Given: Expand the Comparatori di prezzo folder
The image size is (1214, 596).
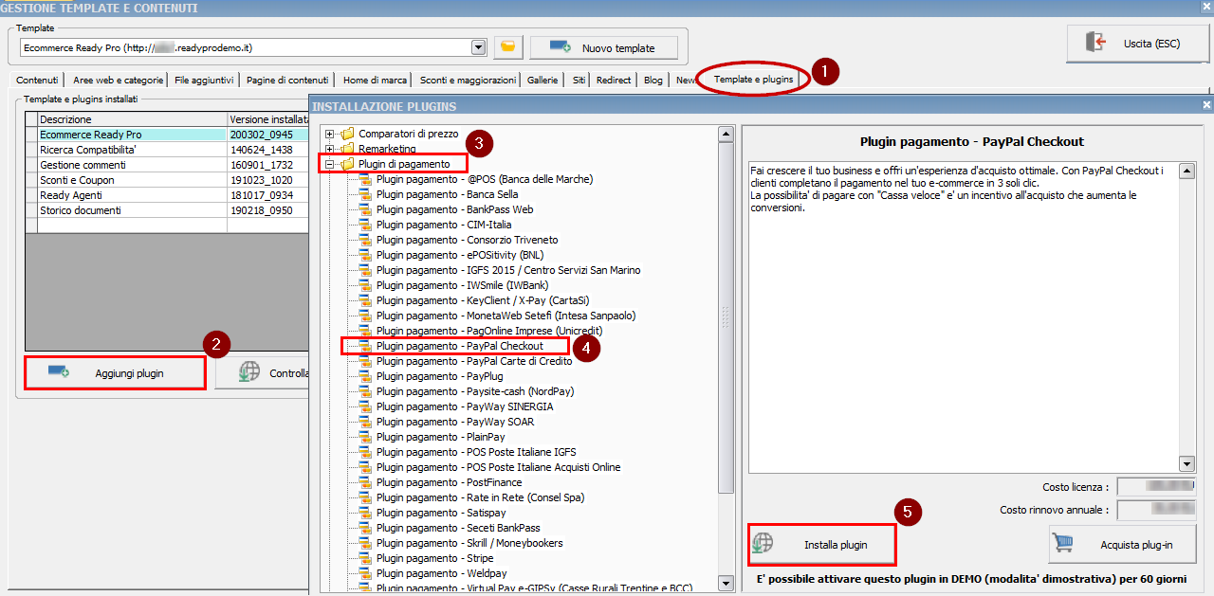Looking at the screenshot, I should coord(330,134).
